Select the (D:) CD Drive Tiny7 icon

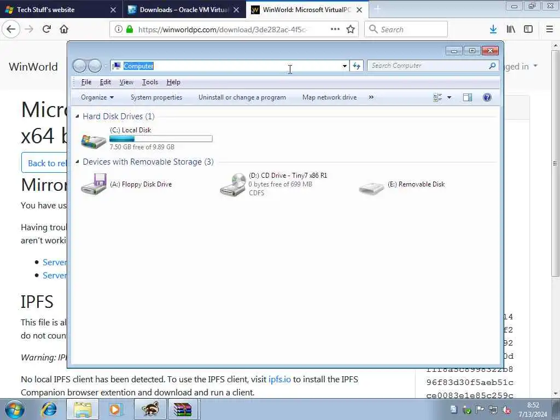232,185
